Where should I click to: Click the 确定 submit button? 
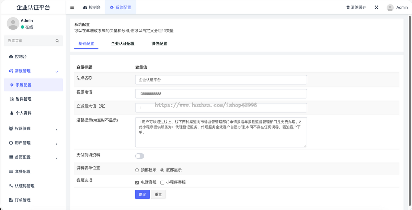(x=142, y=194)
